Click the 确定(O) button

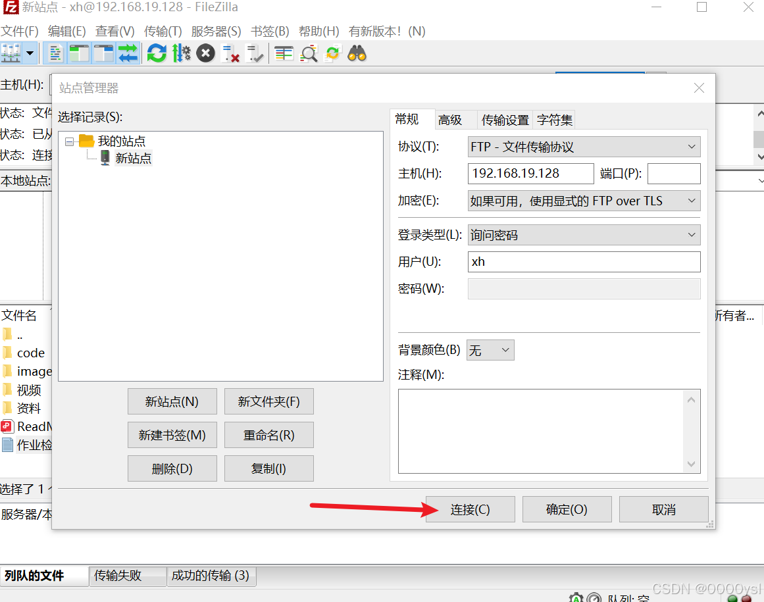point(567,509)
